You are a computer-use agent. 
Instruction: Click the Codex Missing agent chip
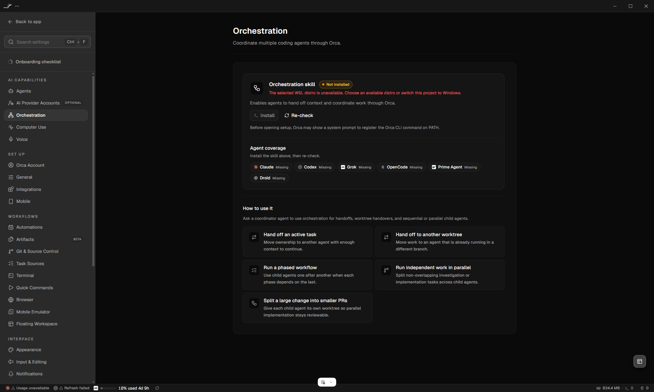point(315,167)
